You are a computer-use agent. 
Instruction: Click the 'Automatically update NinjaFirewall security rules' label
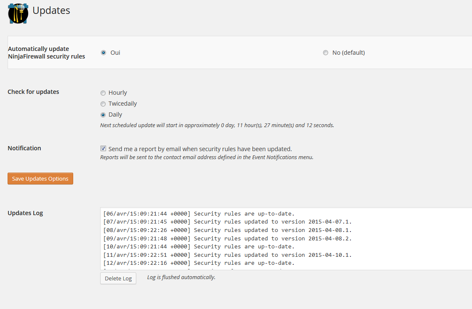pos(46,53)
